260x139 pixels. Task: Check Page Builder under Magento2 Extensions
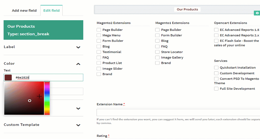[99, 30]
